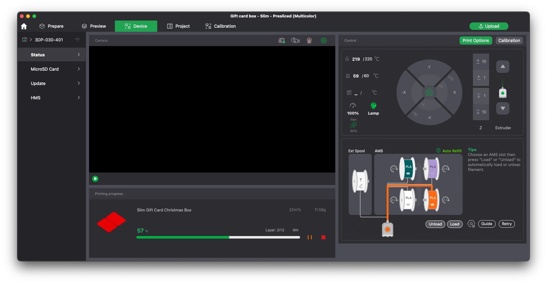Screen dimensions: 547x284
Task: Open AMS settings gear icon
Action: tap(471, 224)
